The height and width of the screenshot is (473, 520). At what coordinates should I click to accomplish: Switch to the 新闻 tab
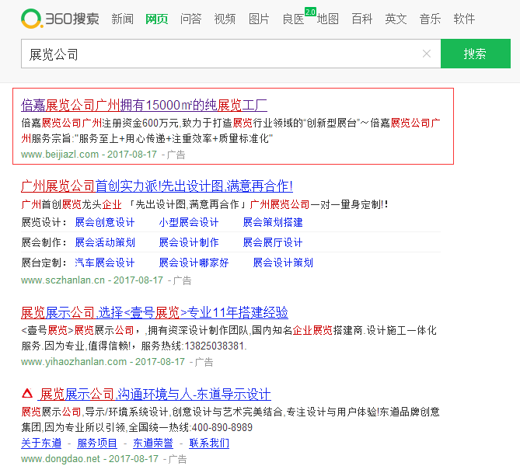pyautogui.click(x=122, y=19)
